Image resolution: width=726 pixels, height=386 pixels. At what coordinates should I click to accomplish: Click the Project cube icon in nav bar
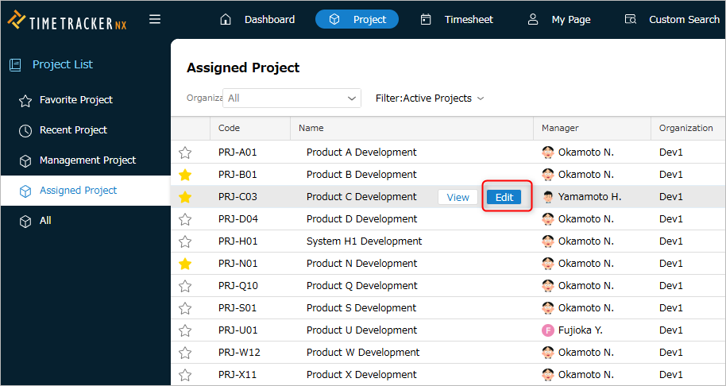coord(334,19)
